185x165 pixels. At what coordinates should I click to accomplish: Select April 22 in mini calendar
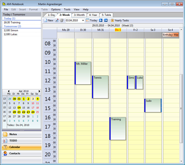24,112
